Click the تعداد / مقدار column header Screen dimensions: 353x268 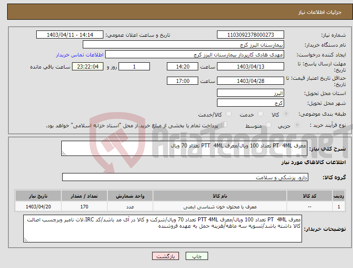[x=84, y=196]
